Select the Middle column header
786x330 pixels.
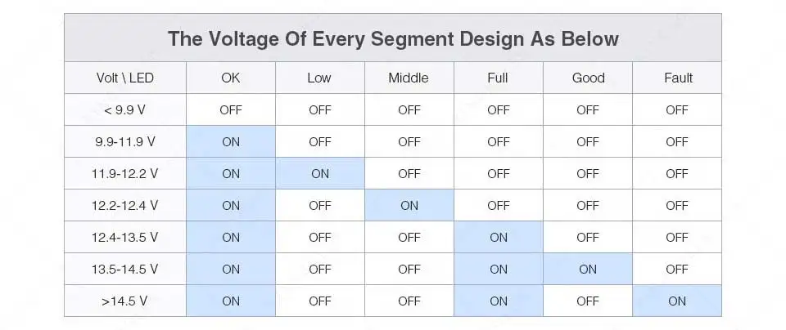click(409, 78)
